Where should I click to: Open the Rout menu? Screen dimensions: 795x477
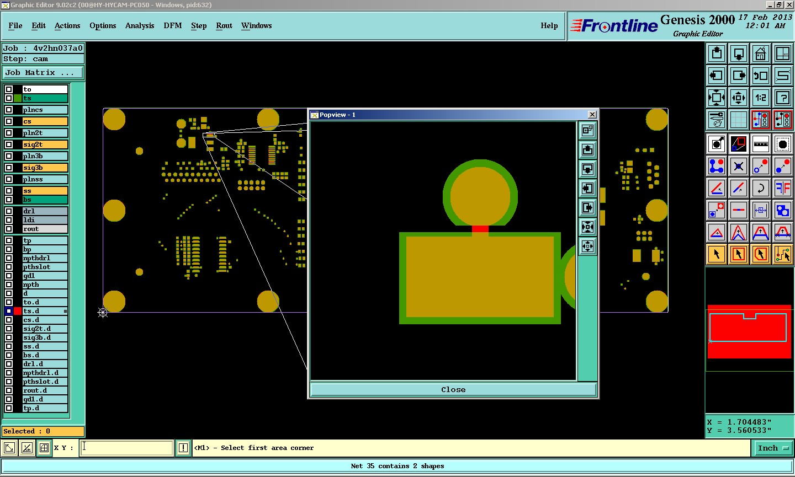224,25
